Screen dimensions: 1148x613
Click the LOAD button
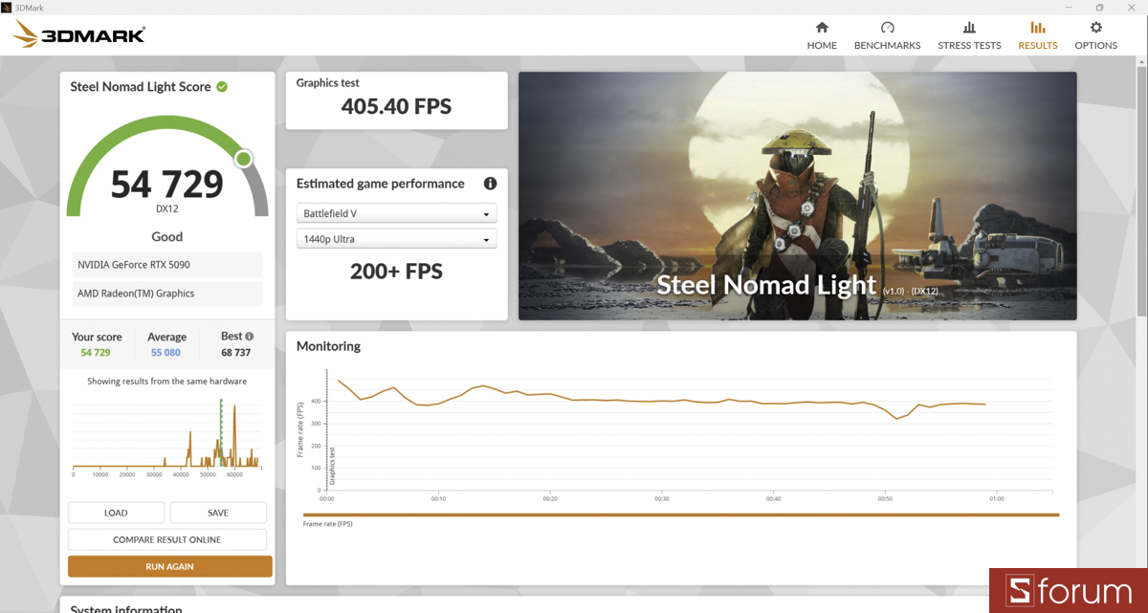click(116, 513)
